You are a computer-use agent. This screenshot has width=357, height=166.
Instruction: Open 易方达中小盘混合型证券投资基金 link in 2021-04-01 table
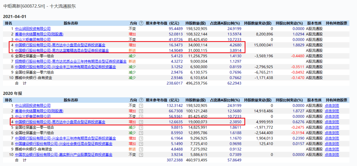pos(60,45)
